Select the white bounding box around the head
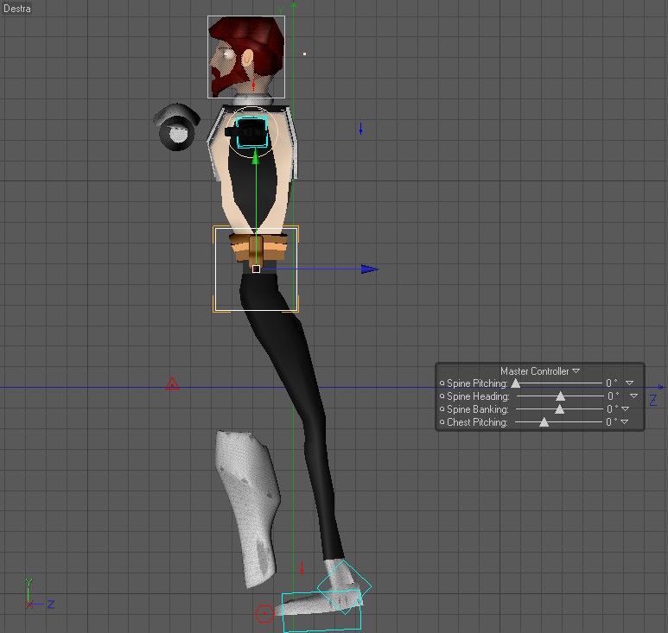The width and height of the screenshot is (668, 633). tap(246, 57)
